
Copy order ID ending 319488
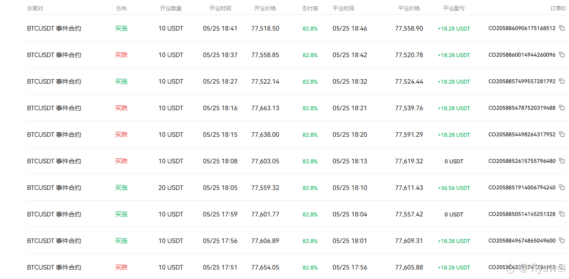562,108
